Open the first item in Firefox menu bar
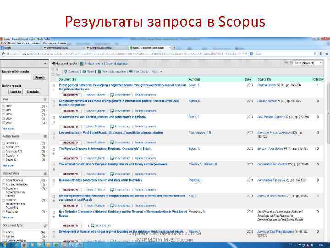The image size is (330, 248). (4, 43)
